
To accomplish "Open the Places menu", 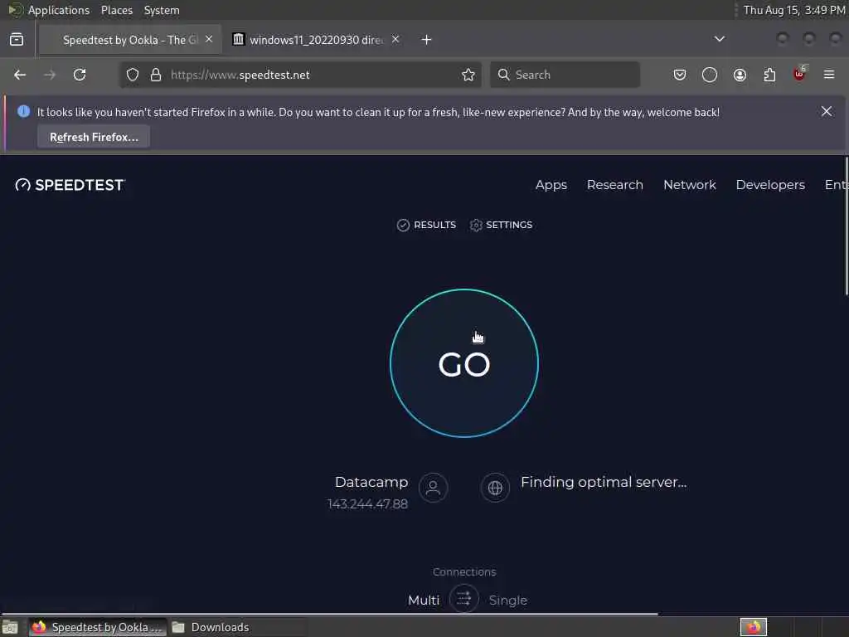I will coord(117,10).
